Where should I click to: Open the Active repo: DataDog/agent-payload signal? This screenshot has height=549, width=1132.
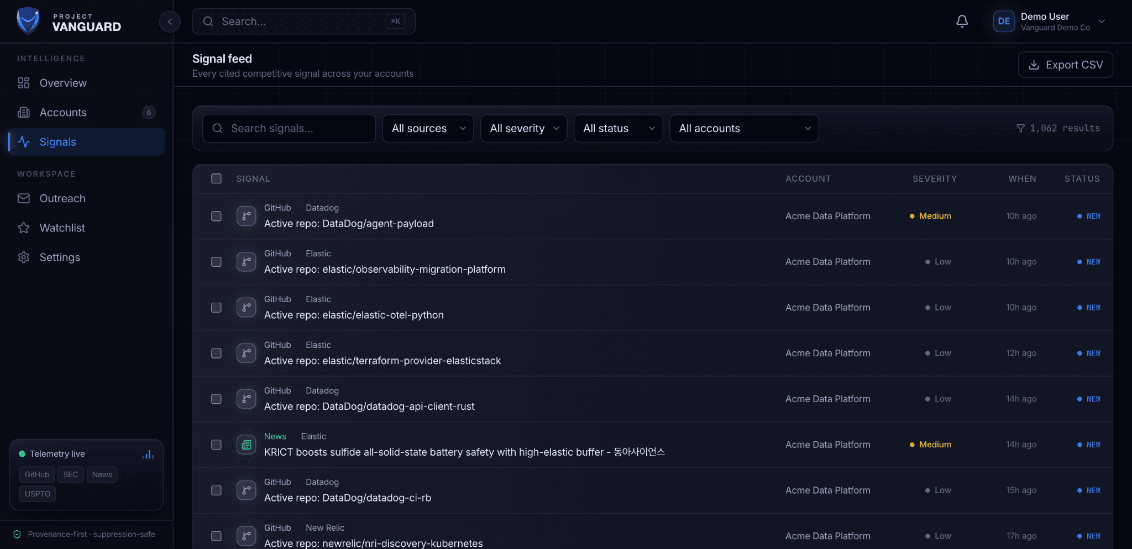[349, 224]
